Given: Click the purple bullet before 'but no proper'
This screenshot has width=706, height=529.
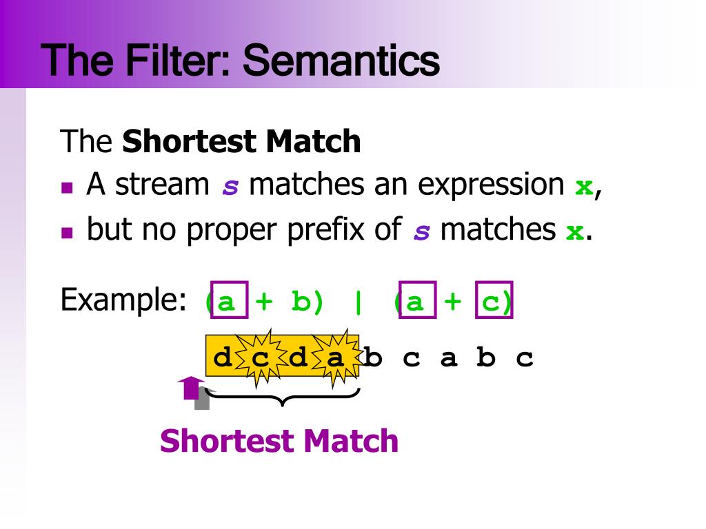Looking at the screenshot, I should click(x=67, y=232).
